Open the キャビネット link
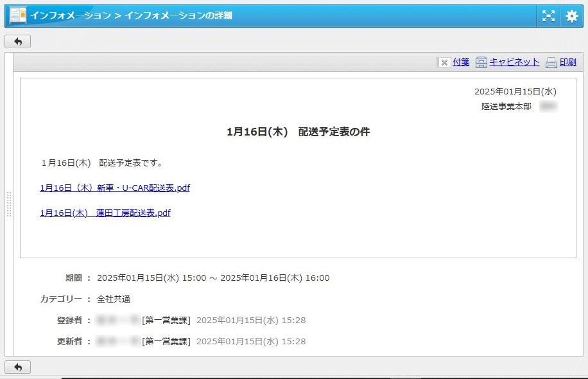The width and height of the screenshot is (588, 379). (514, 62)
